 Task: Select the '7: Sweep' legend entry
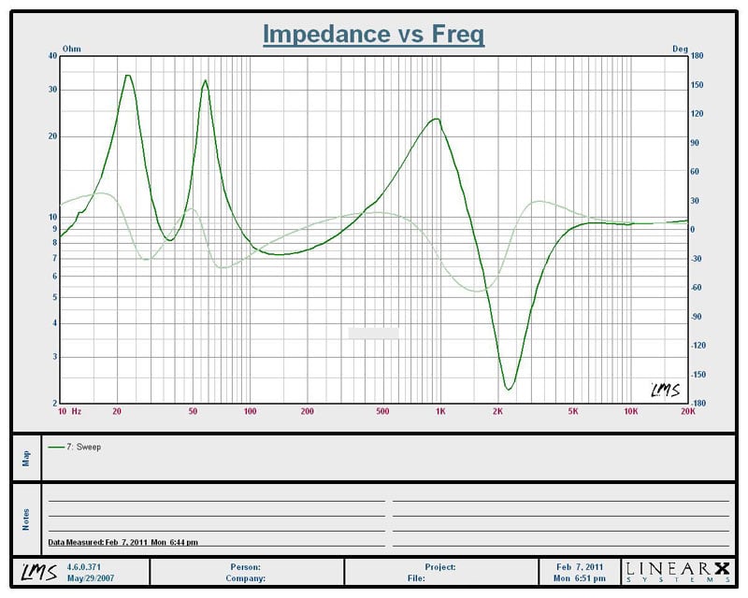[83, 448]
